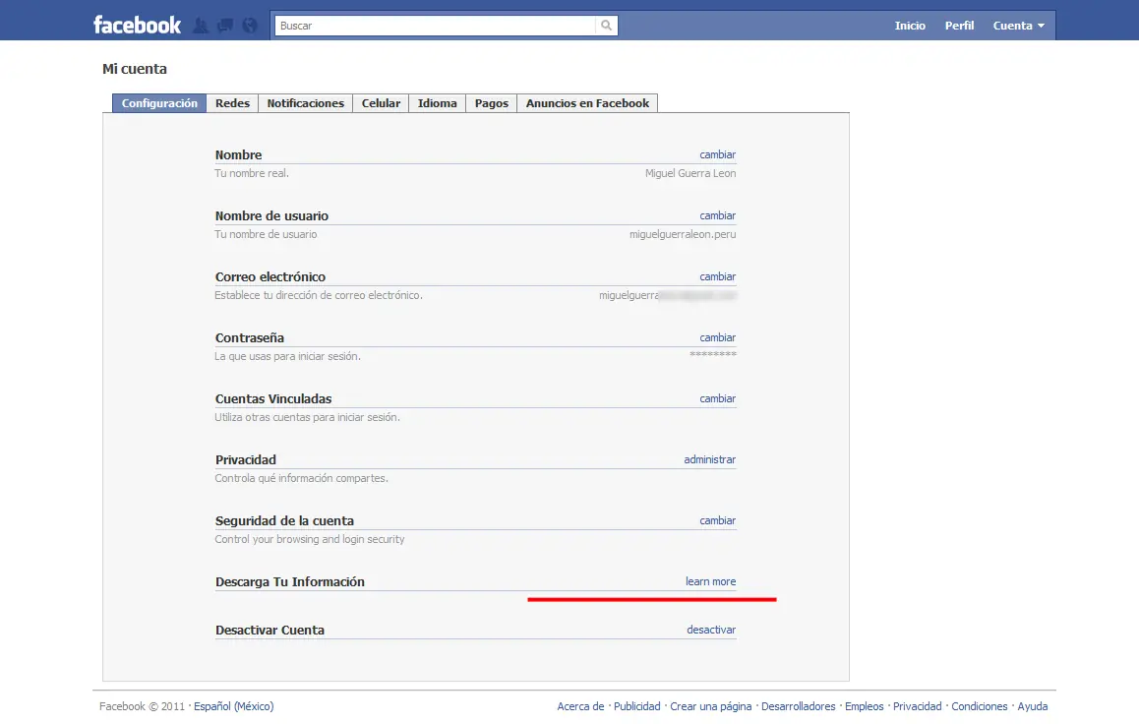Click the Desactivar Cuenta heading
The height and width of the screenshot is (724, 1139).
pyautogui.click(x=270, y=630)
